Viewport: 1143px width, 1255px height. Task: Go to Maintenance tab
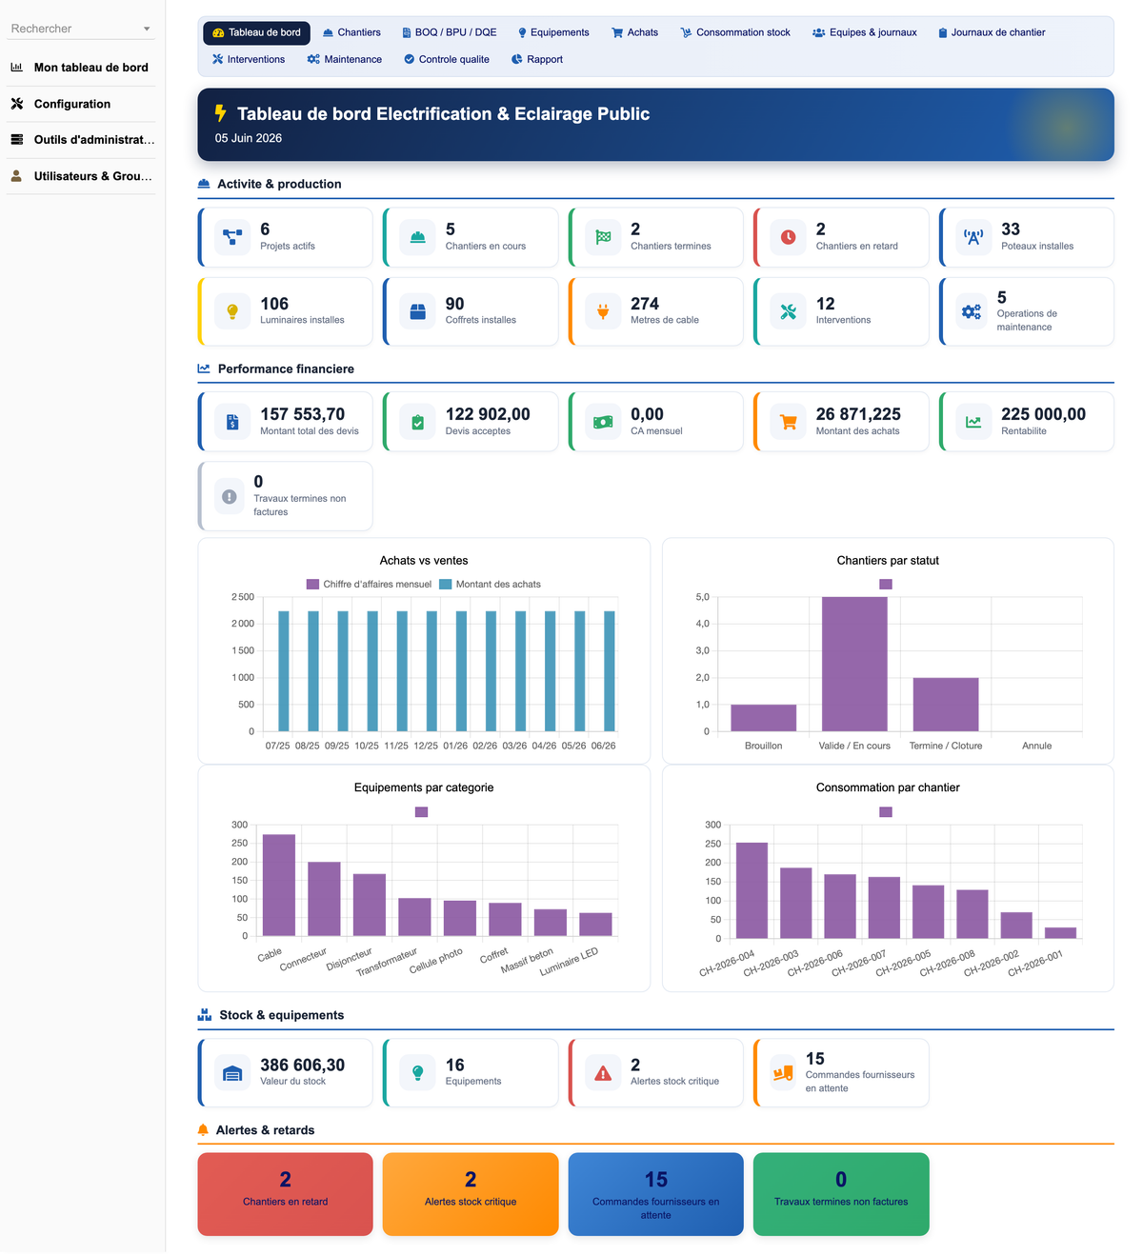(x=345, y=59)
